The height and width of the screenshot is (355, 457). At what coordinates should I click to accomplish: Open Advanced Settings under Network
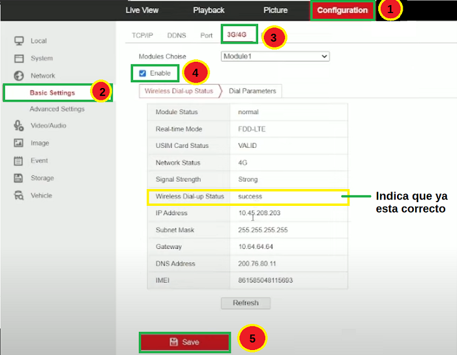57,109
